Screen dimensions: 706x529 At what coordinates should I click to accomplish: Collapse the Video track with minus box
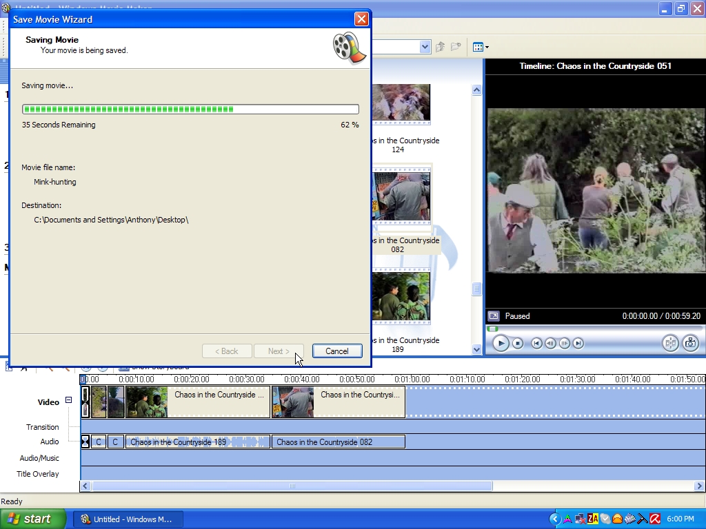(x=68, y=400)
